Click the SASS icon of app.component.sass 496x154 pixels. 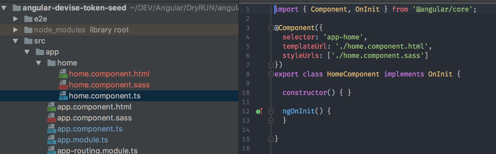tap(52, 118)
